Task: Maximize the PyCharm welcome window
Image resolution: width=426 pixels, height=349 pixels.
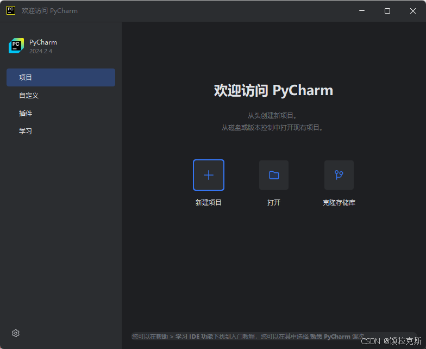Action: 387,11
